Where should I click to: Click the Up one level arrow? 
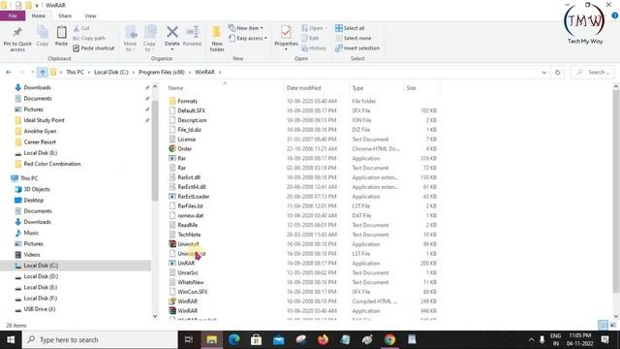pyautogui.click(x=43, y=72)
